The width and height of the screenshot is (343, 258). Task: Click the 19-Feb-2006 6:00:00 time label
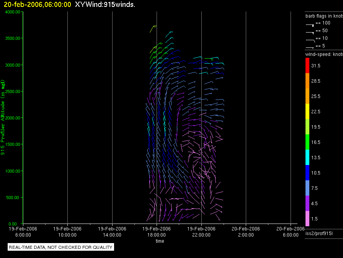point(23,232)
